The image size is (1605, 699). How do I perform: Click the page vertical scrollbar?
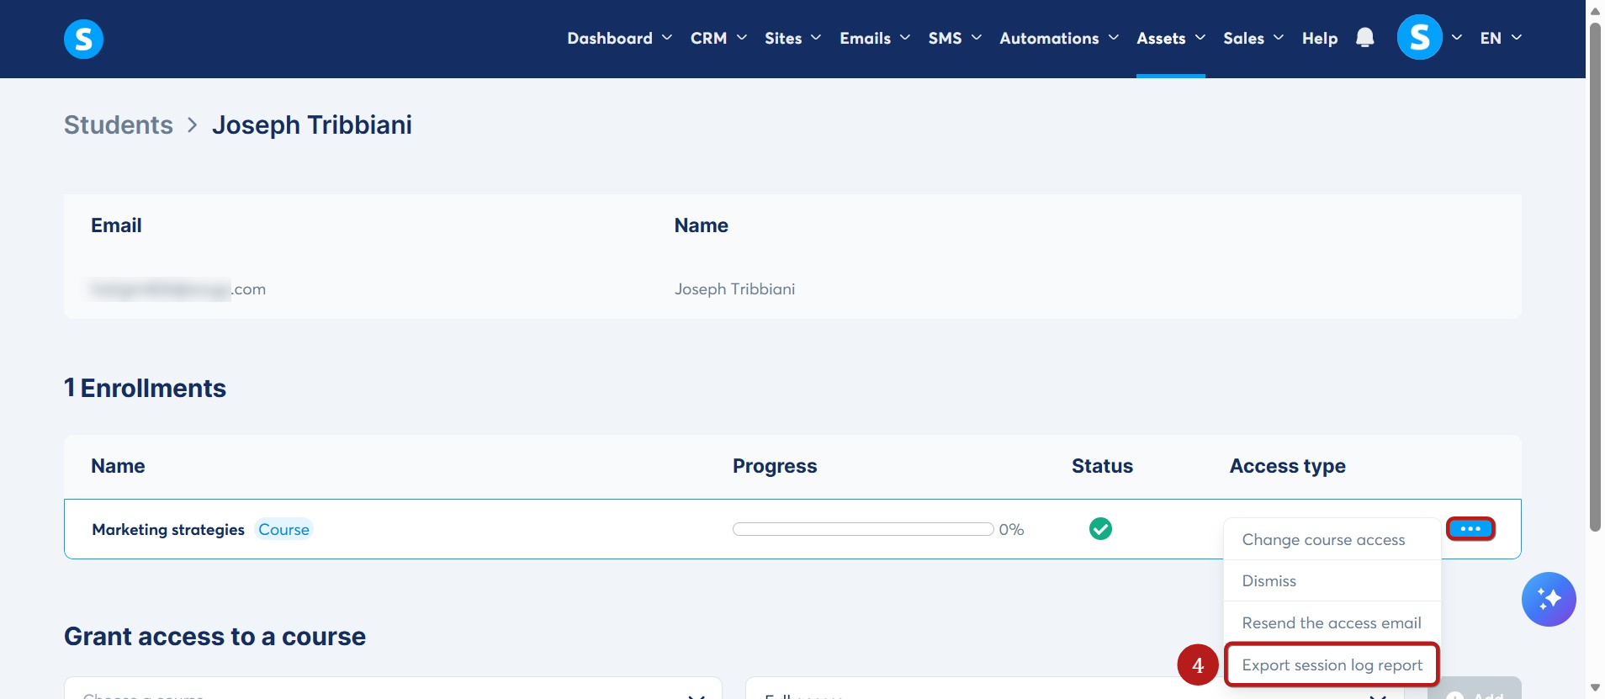(x=1595, y=278)
